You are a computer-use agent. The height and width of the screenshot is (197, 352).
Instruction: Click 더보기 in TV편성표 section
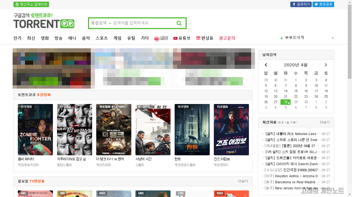click(243, 181)
